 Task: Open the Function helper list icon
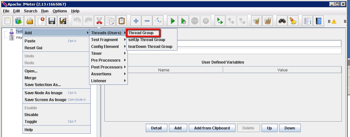pyautogui.click(x=308, y=21)
